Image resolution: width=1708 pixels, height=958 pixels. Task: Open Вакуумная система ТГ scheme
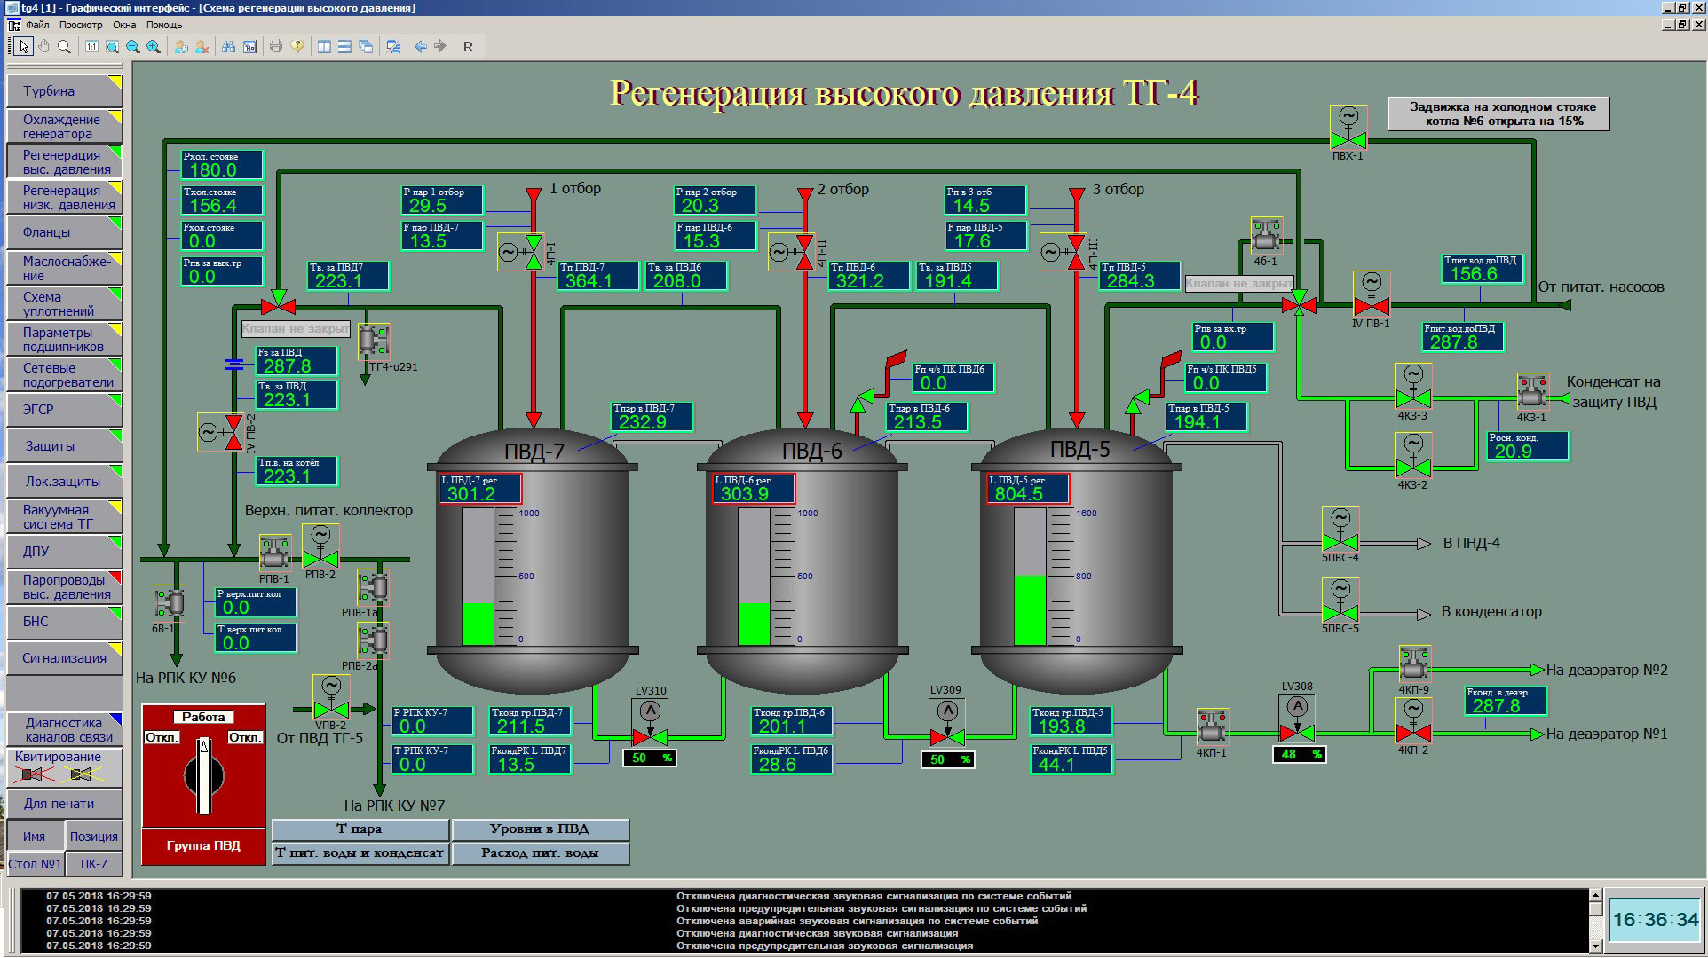(x=64, y=516)
